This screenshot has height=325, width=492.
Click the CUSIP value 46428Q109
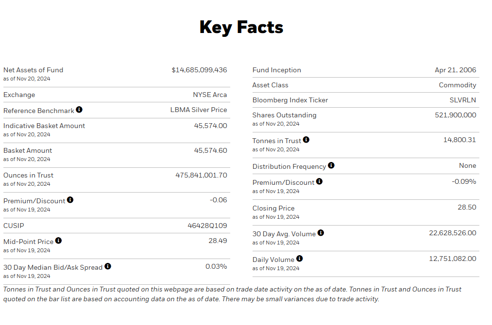point(207,226)
